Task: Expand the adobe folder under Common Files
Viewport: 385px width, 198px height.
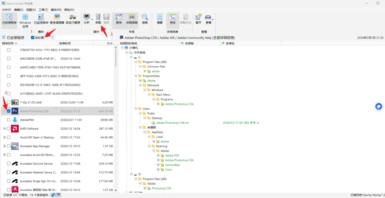Action: (x=145, y=71)
